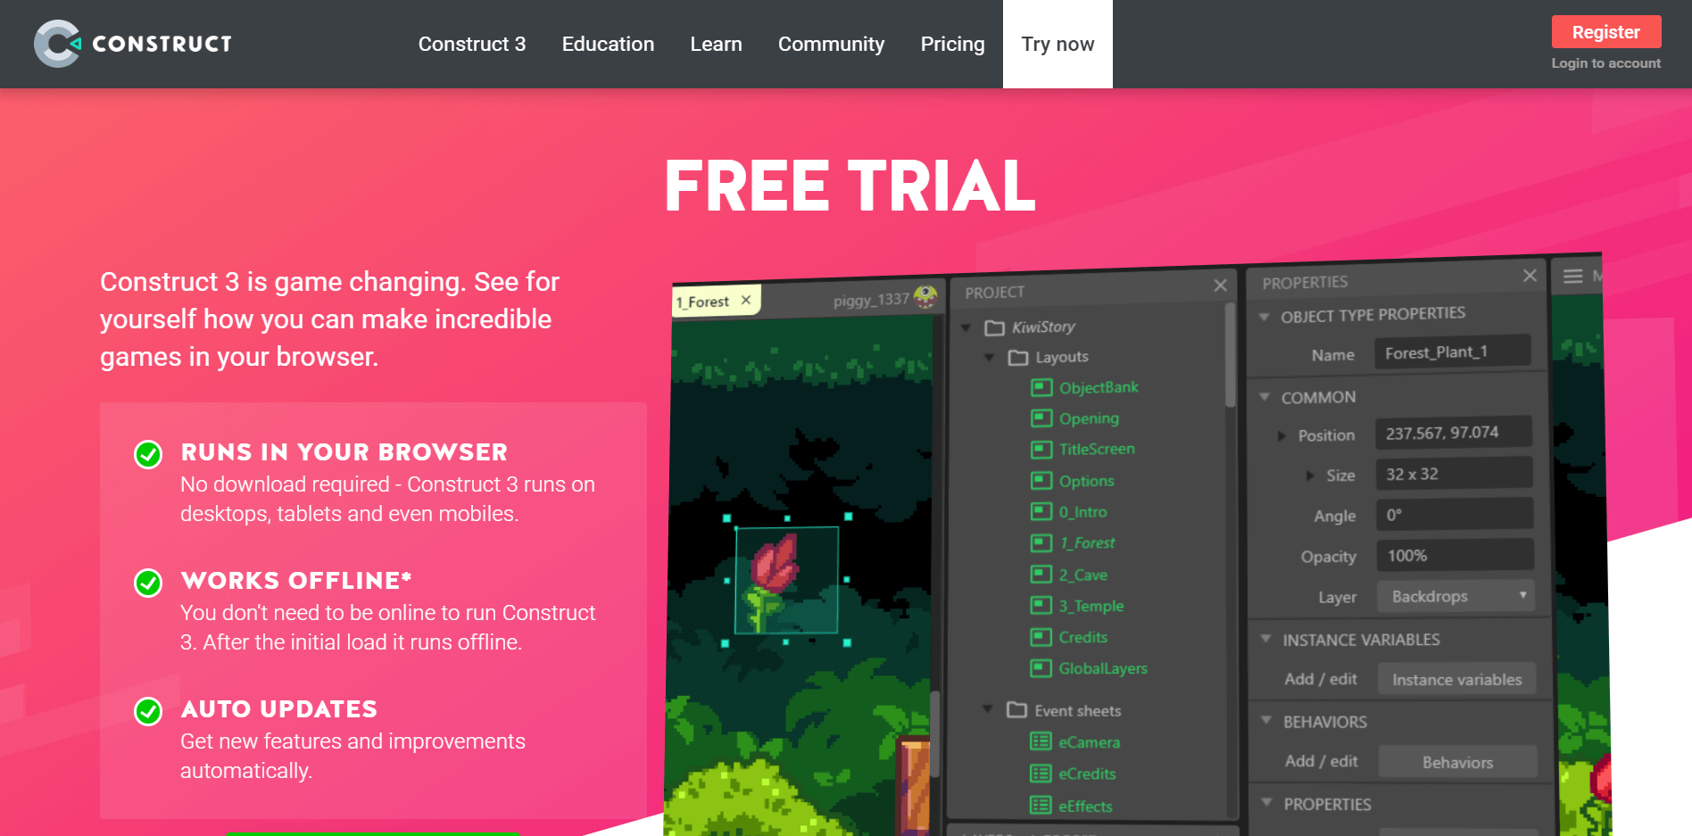Screen dimensions: 1692x836
Task: Click the Construct logo icon
Action: pos(57,44)
